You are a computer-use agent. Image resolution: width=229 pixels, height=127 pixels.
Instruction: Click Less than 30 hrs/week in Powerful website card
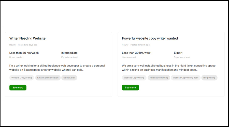click(x=137, y=53)
